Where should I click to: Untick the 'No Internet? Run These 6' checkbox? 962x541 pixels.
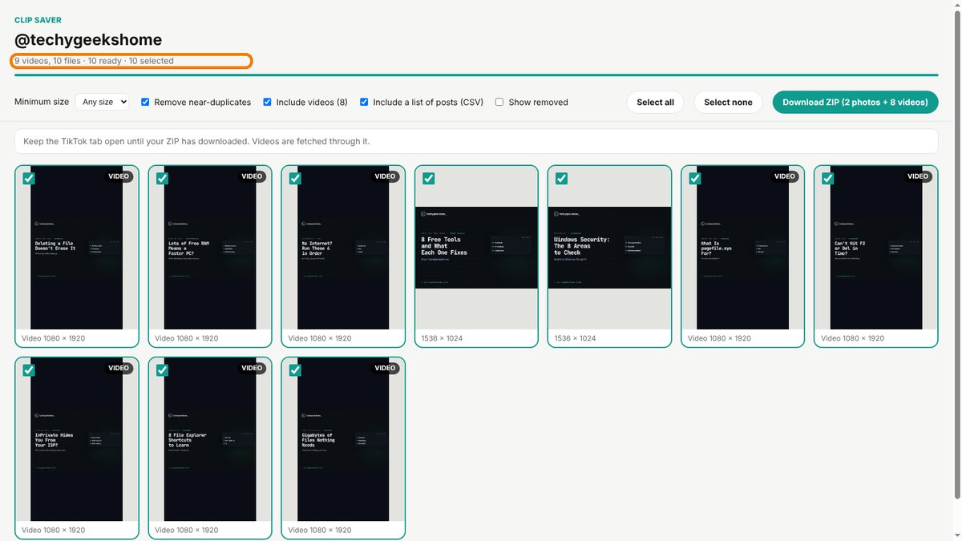pos(295,179)
